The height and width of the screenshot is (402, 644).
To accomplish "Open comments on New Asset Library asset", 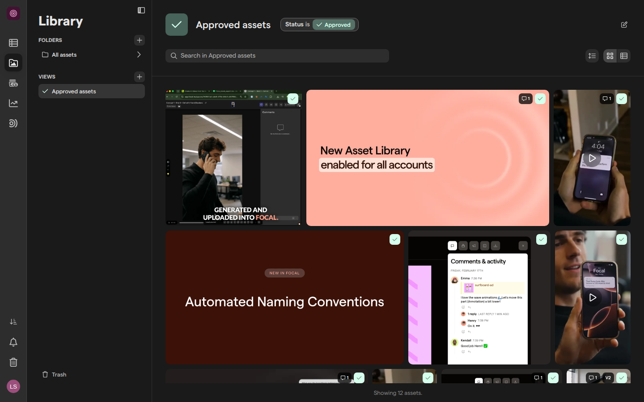I will point(525,99).
